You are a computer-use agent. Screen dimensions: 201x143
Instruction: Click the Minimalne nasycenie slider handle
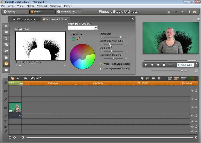click(110, 44)
